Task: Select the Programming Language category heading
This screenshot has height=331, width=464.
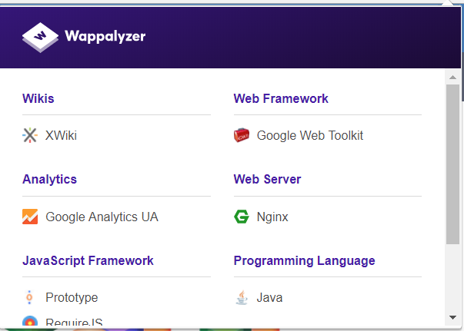Action: point(304,260)
